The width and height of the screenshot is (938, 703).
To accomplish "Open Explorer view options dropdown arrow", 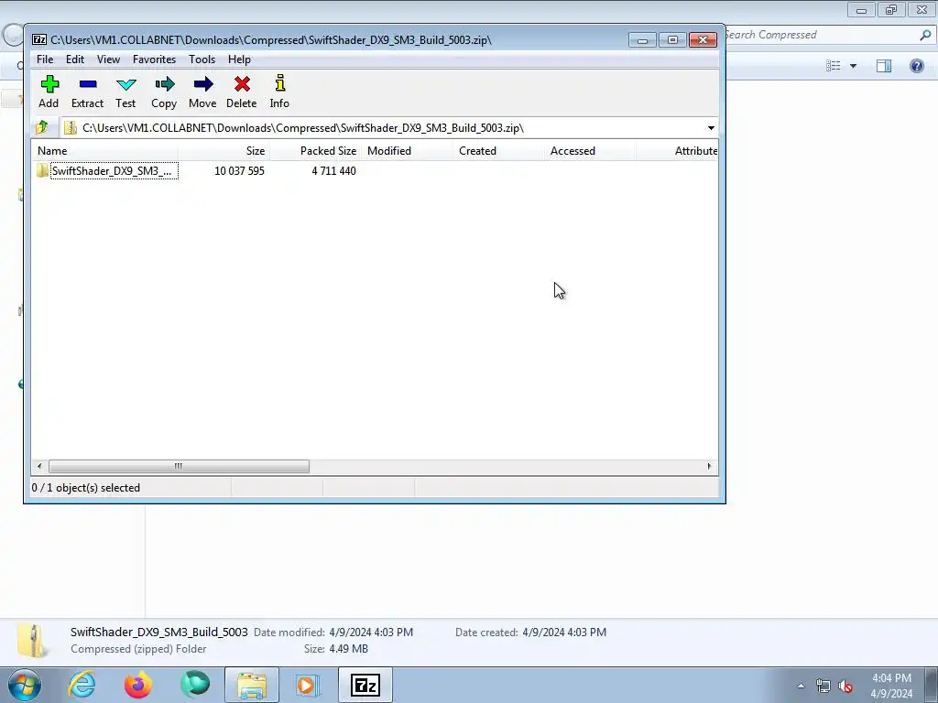I will pyautogui.click(x=853, y=66).
